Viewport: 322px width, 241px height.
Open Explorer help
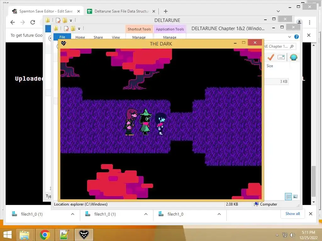(296, 37)
